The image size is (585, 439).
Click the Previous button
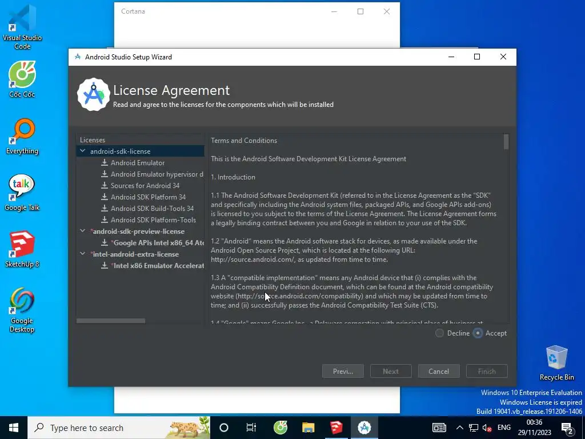(343, 372)
